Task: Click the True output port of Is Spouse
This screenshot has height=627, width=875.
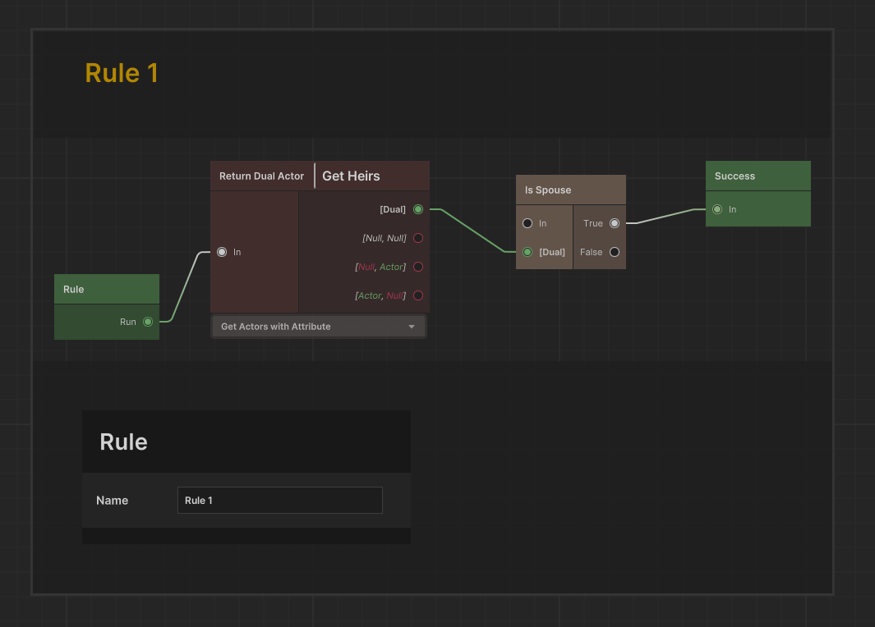Action: tap(615, 223)
